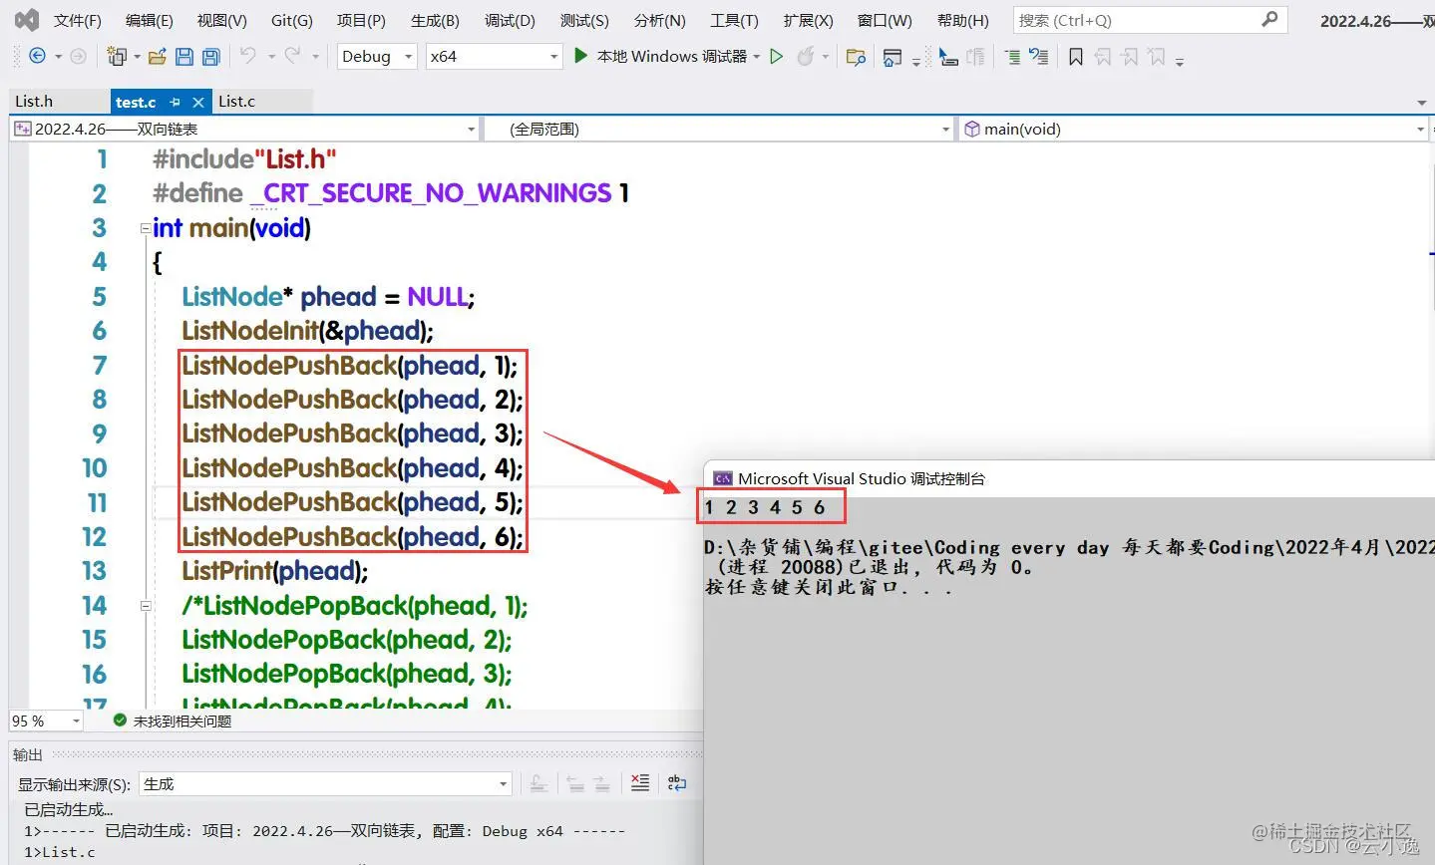Open the 调试(D) menu
1435x865 pixels.
(510, 20)
